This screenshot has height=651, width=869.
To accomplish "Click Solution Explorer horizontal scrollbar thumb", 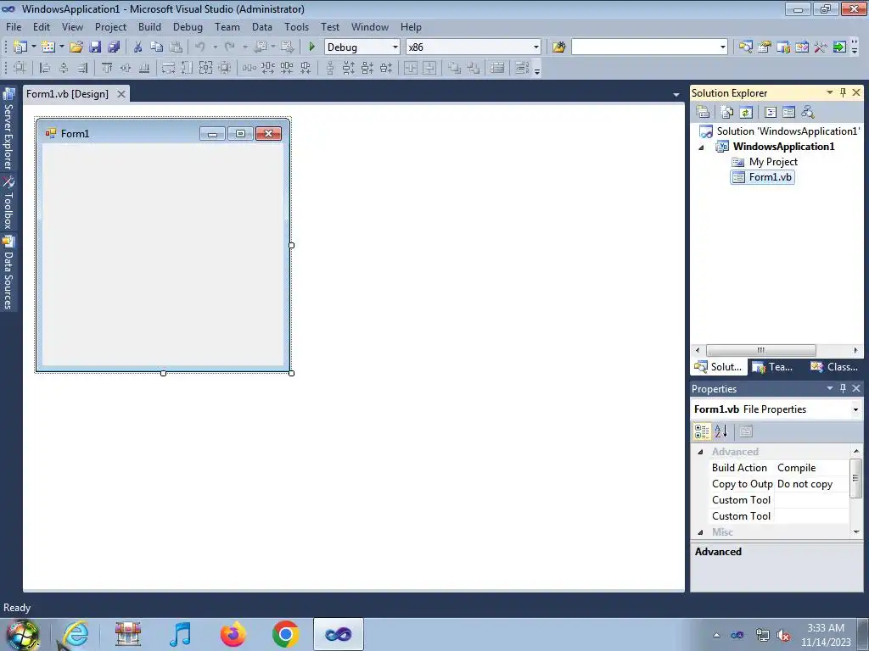I will [x=761, y=350].
